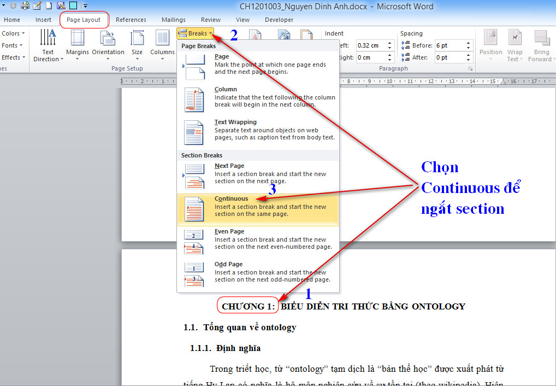The image size is (556, 386).
Task: Go to the References tab
Action: [x=131, y=20]
